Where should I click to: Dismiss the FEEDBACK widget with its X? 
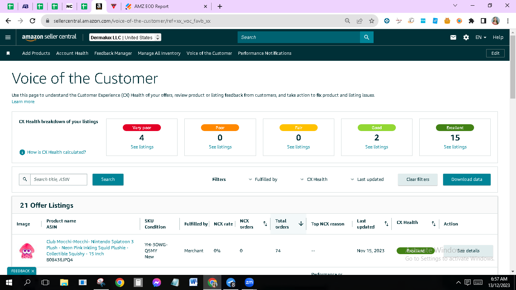[33, 271]
